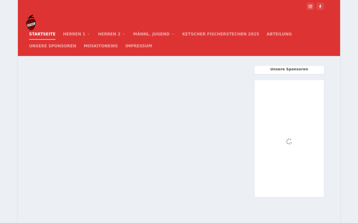The height and width of the screenshot is (223, 358).
Task: Expand the Männl. Jugend chevron arrow
Action: 173,34
